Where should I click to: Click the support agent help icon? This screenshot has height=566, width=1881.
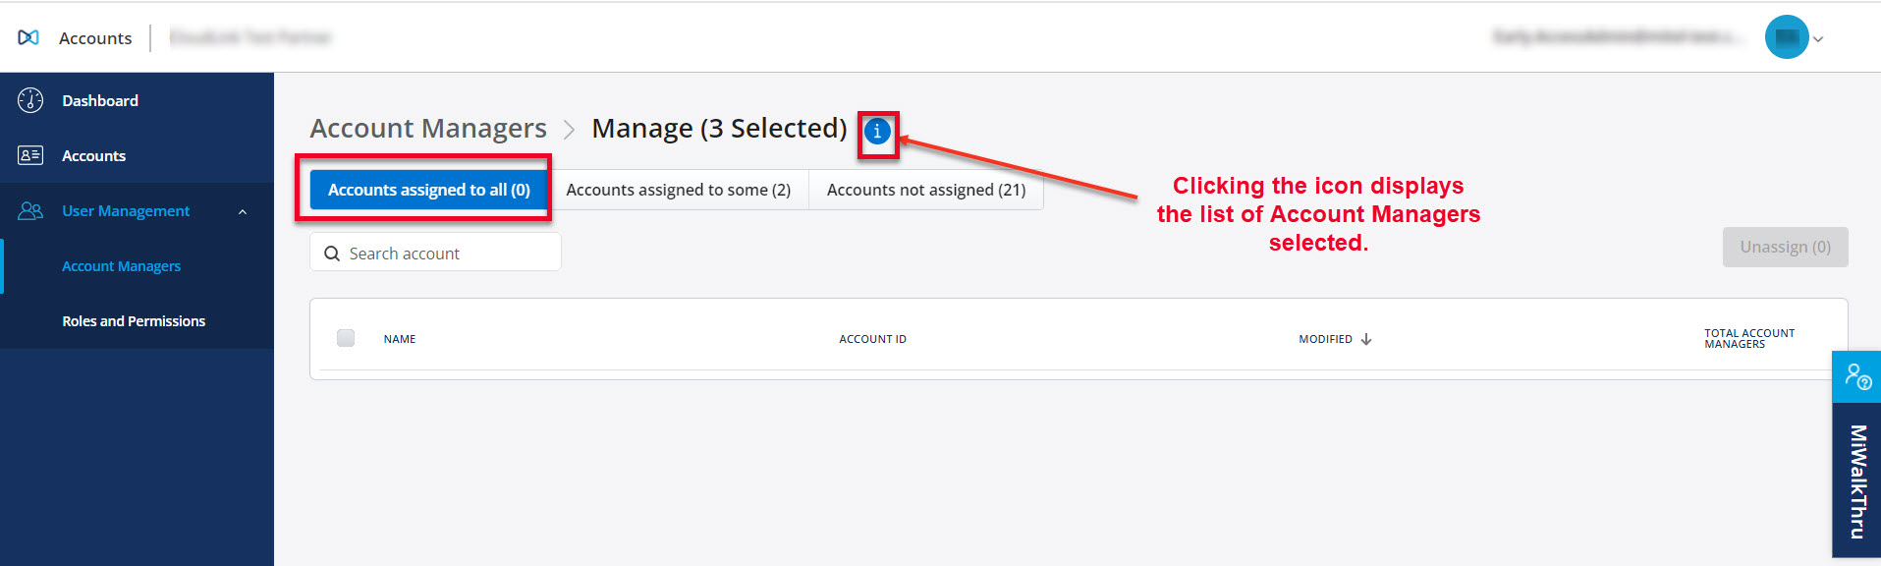(1856, 376)
